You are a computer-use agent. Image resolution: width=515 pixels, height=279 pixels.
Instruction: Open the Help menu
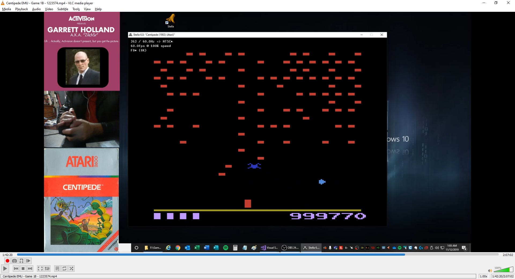point(98,9)
